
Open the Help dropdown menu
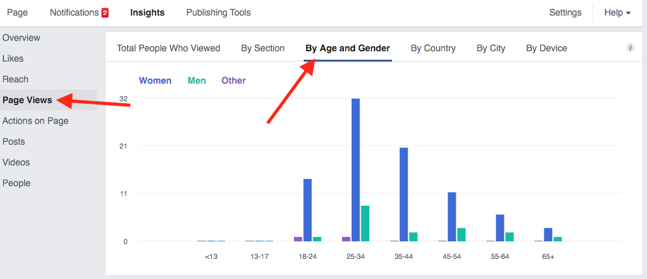pos(617,12)
